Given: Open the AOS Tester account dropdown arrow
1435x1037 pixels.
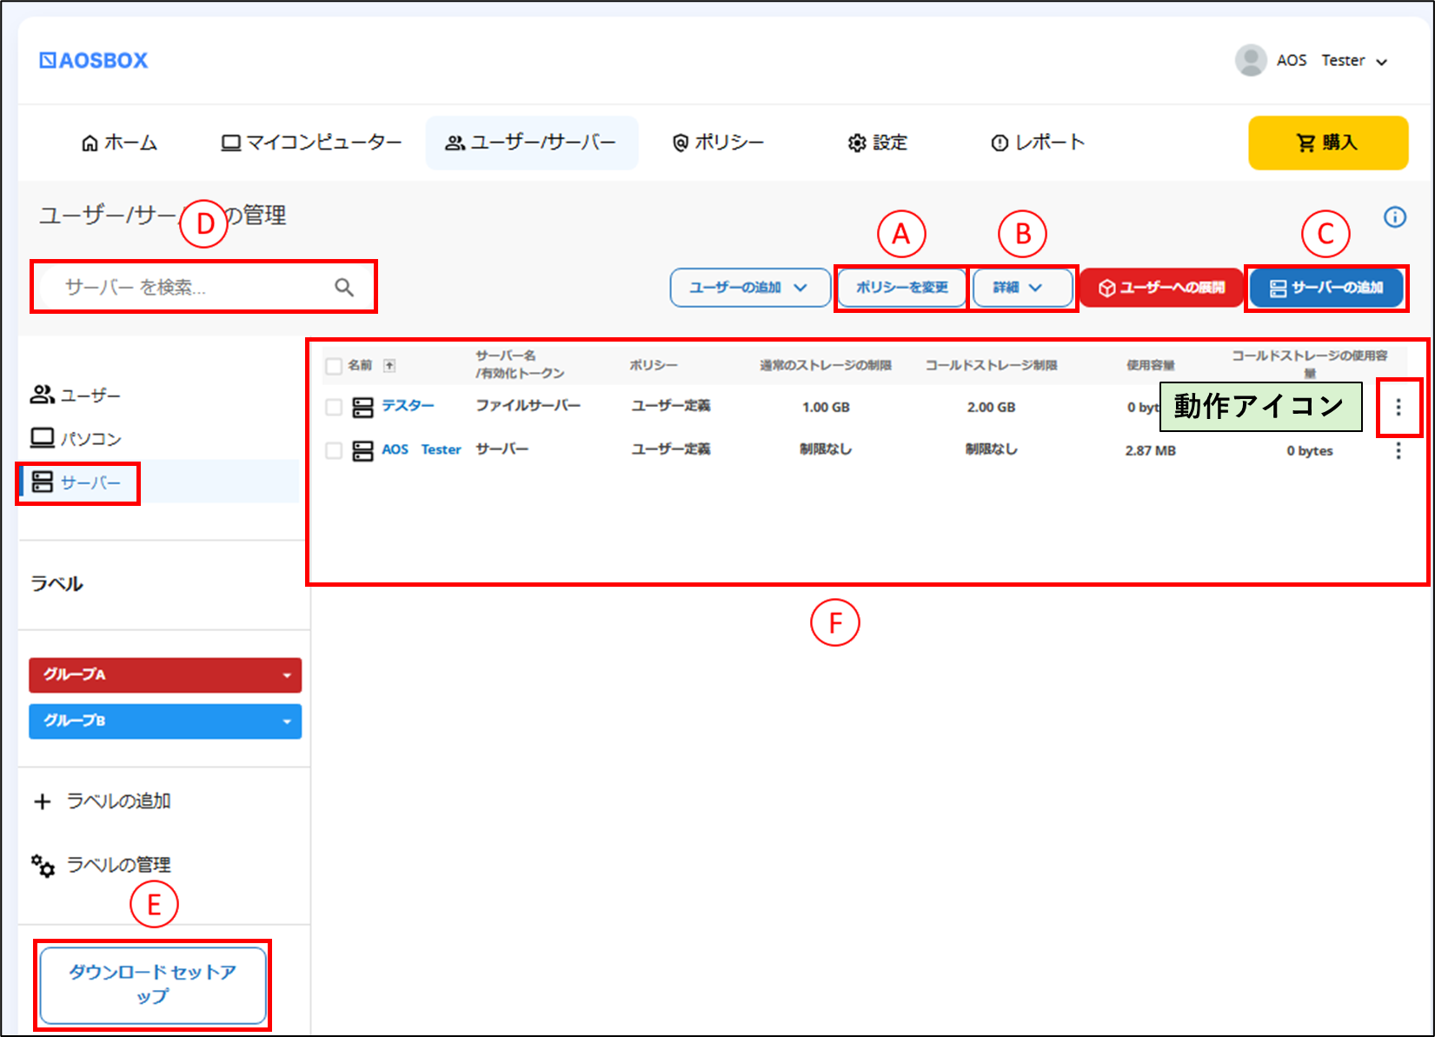Looking at the screenshot, I should point(1382,62).
